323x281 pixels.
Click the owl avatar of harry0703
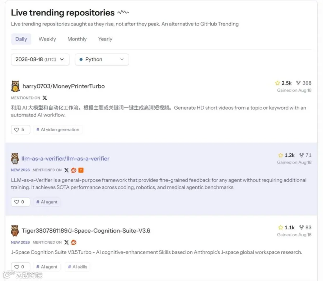tap(15, 86)
